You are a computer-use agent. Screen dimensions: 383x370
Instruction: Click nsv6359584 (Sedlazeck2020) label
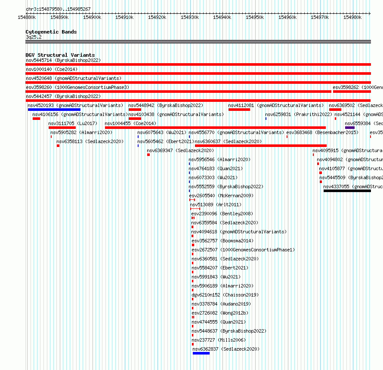[225, 223]
